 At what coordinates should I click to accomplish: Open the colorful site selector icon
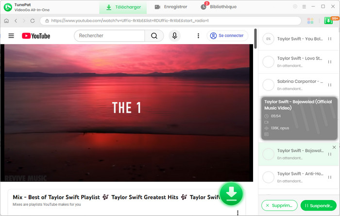tap(310, 21)
